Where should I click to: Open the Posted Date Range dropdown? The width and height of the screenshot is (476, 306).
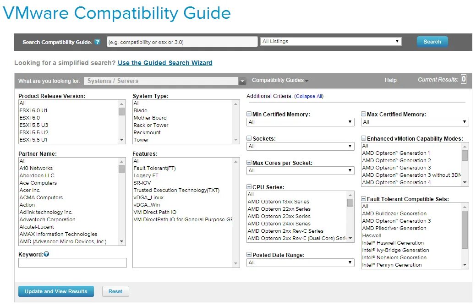click(300, 262)
